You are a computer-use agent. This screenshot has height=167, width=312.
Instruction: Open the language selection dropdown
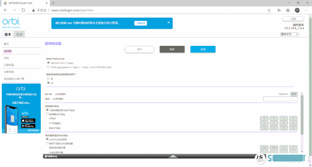290,34
